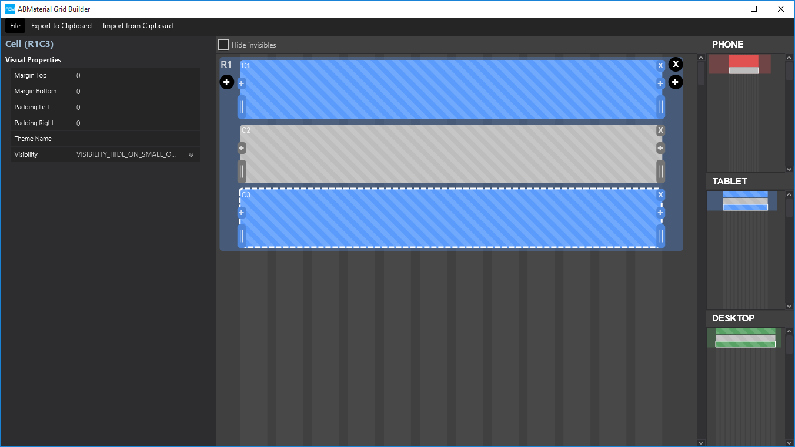
Task: Click the left plus icon on cell C1
Action: [x=241, y=83]
